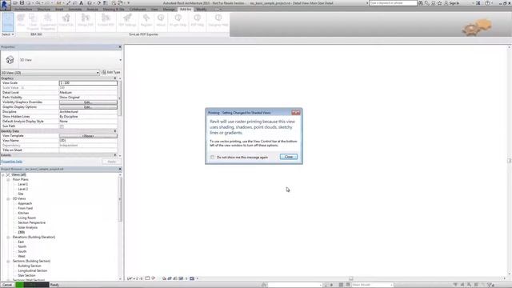Close the Project Browser panel
This screenshot has width=512, height=288.
coord(120,169)
